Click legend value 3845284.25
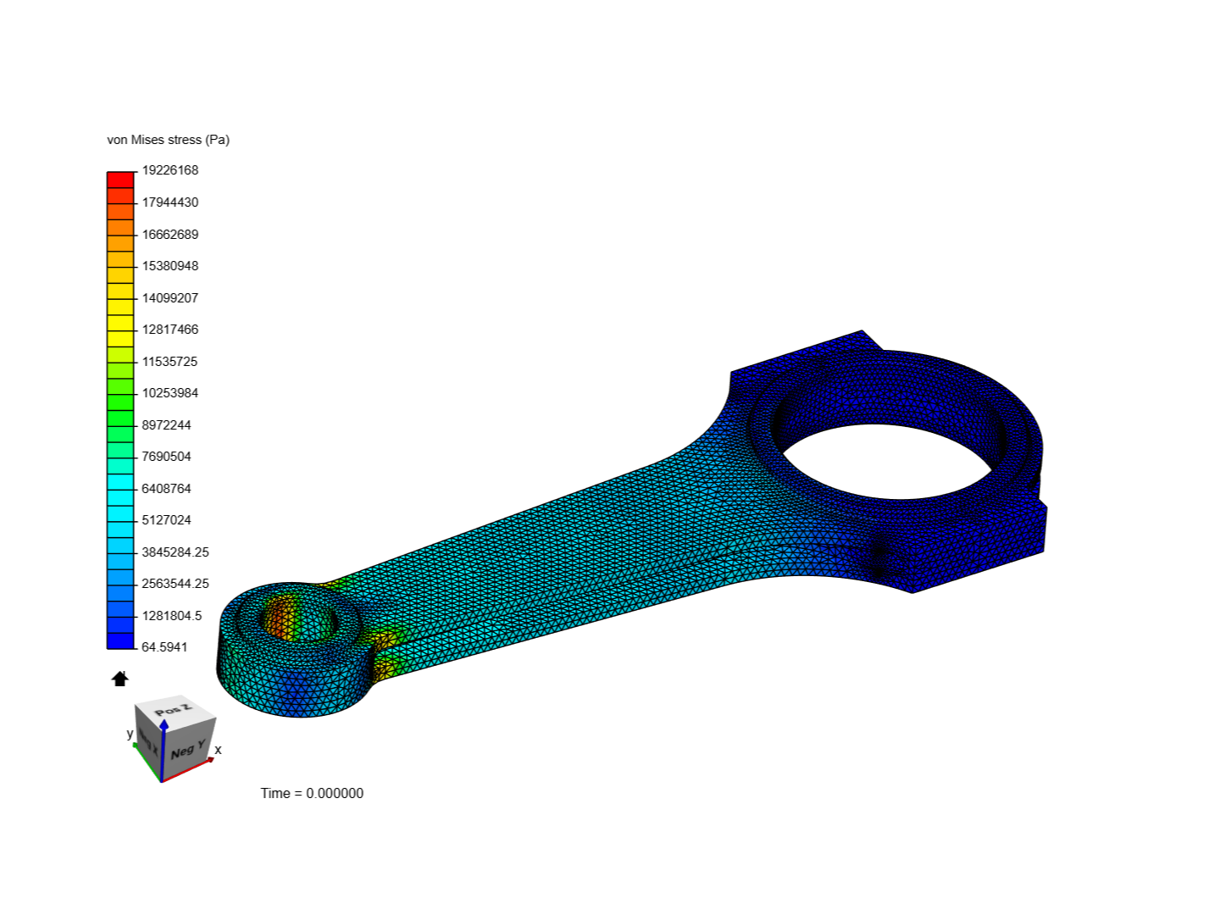Image resolution: width=1220 pixels, height=915 pixels. point(175,552)
